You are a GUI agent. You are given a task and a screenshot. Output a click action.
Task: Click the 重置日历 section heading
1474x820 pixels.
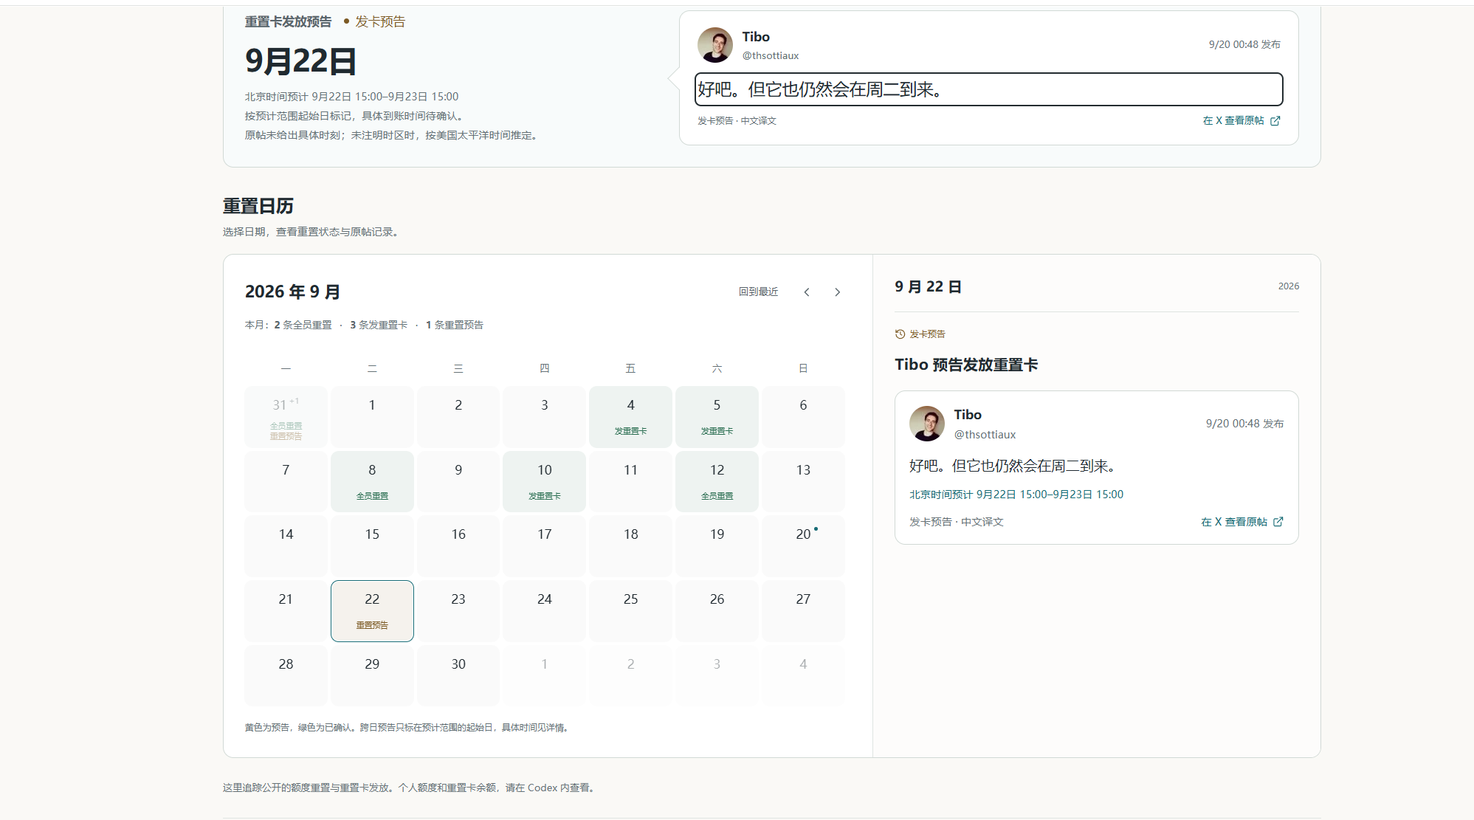(x=258, y=206)
